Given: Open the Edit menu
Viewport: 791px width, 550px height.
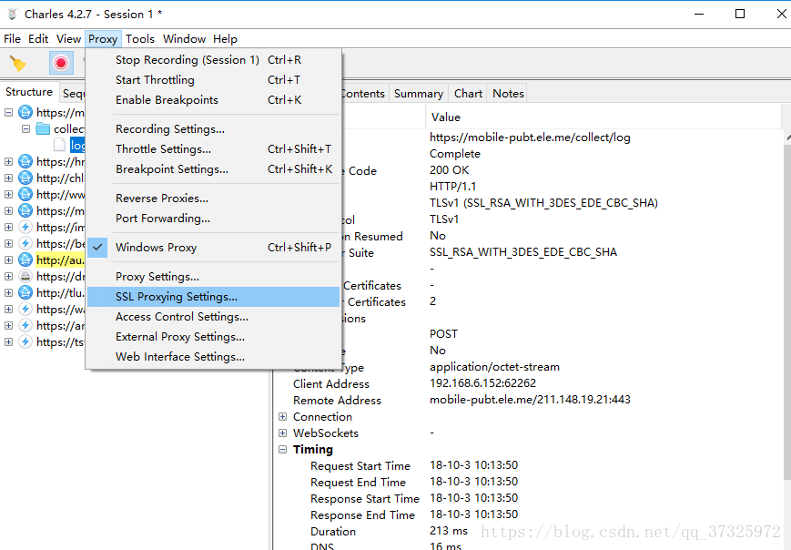Looking at the screenshot, I should (x=38, y=39).
